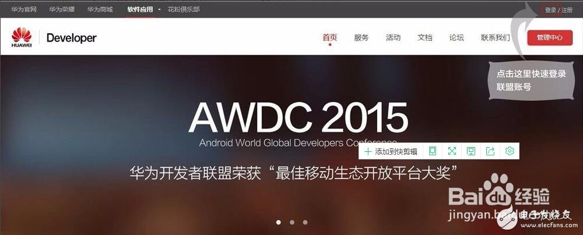Visit the 论坛 navigation item
Screen dimensions: 583x235
pyautogui.click(x=456, y=38)
